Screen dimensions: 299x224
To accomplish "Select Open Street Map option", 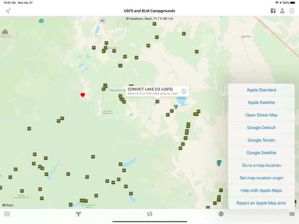I will click(261, 115).
